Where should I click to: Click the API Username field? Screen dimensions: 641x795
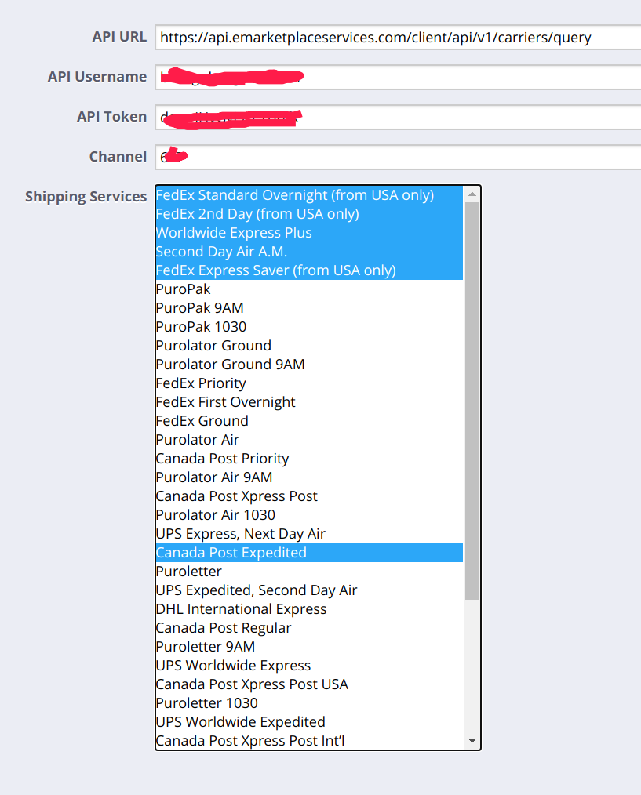[397, 77]
